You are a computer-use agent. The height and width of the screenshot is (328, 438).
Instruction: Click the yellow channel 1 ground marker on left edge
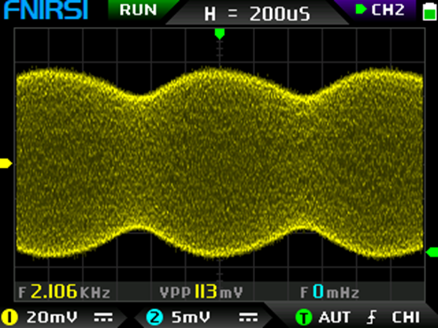pos(6,163)
